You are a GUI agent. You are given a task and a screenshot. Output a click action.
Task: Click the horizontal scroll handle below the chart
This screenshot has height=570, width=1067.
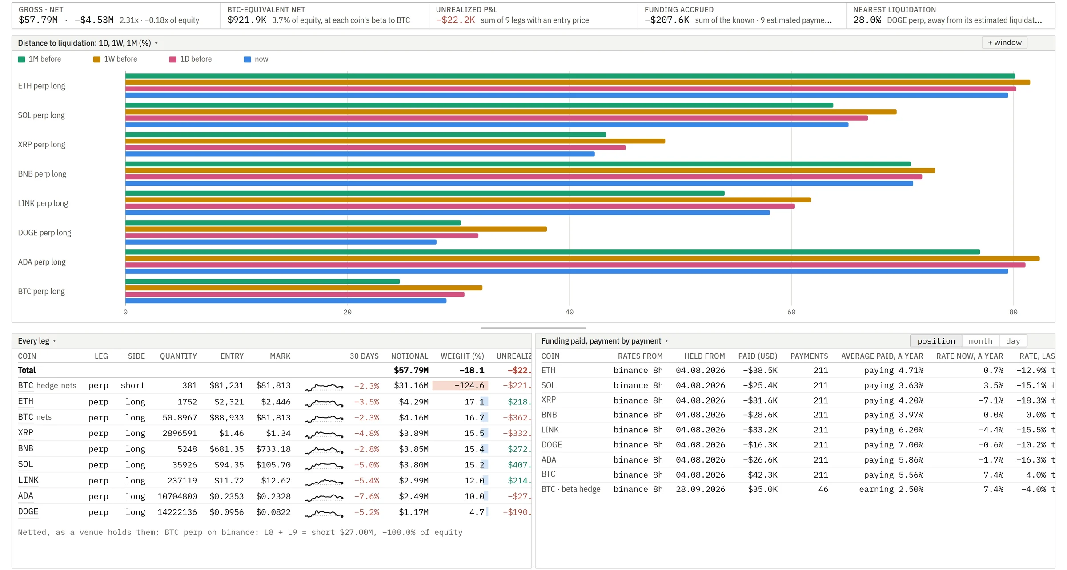pos(533,328)
